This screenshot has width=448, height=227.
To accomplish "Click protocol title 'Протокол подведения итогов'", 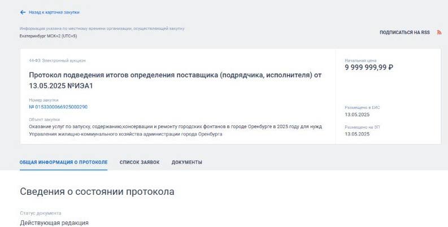I will (175, 81).
